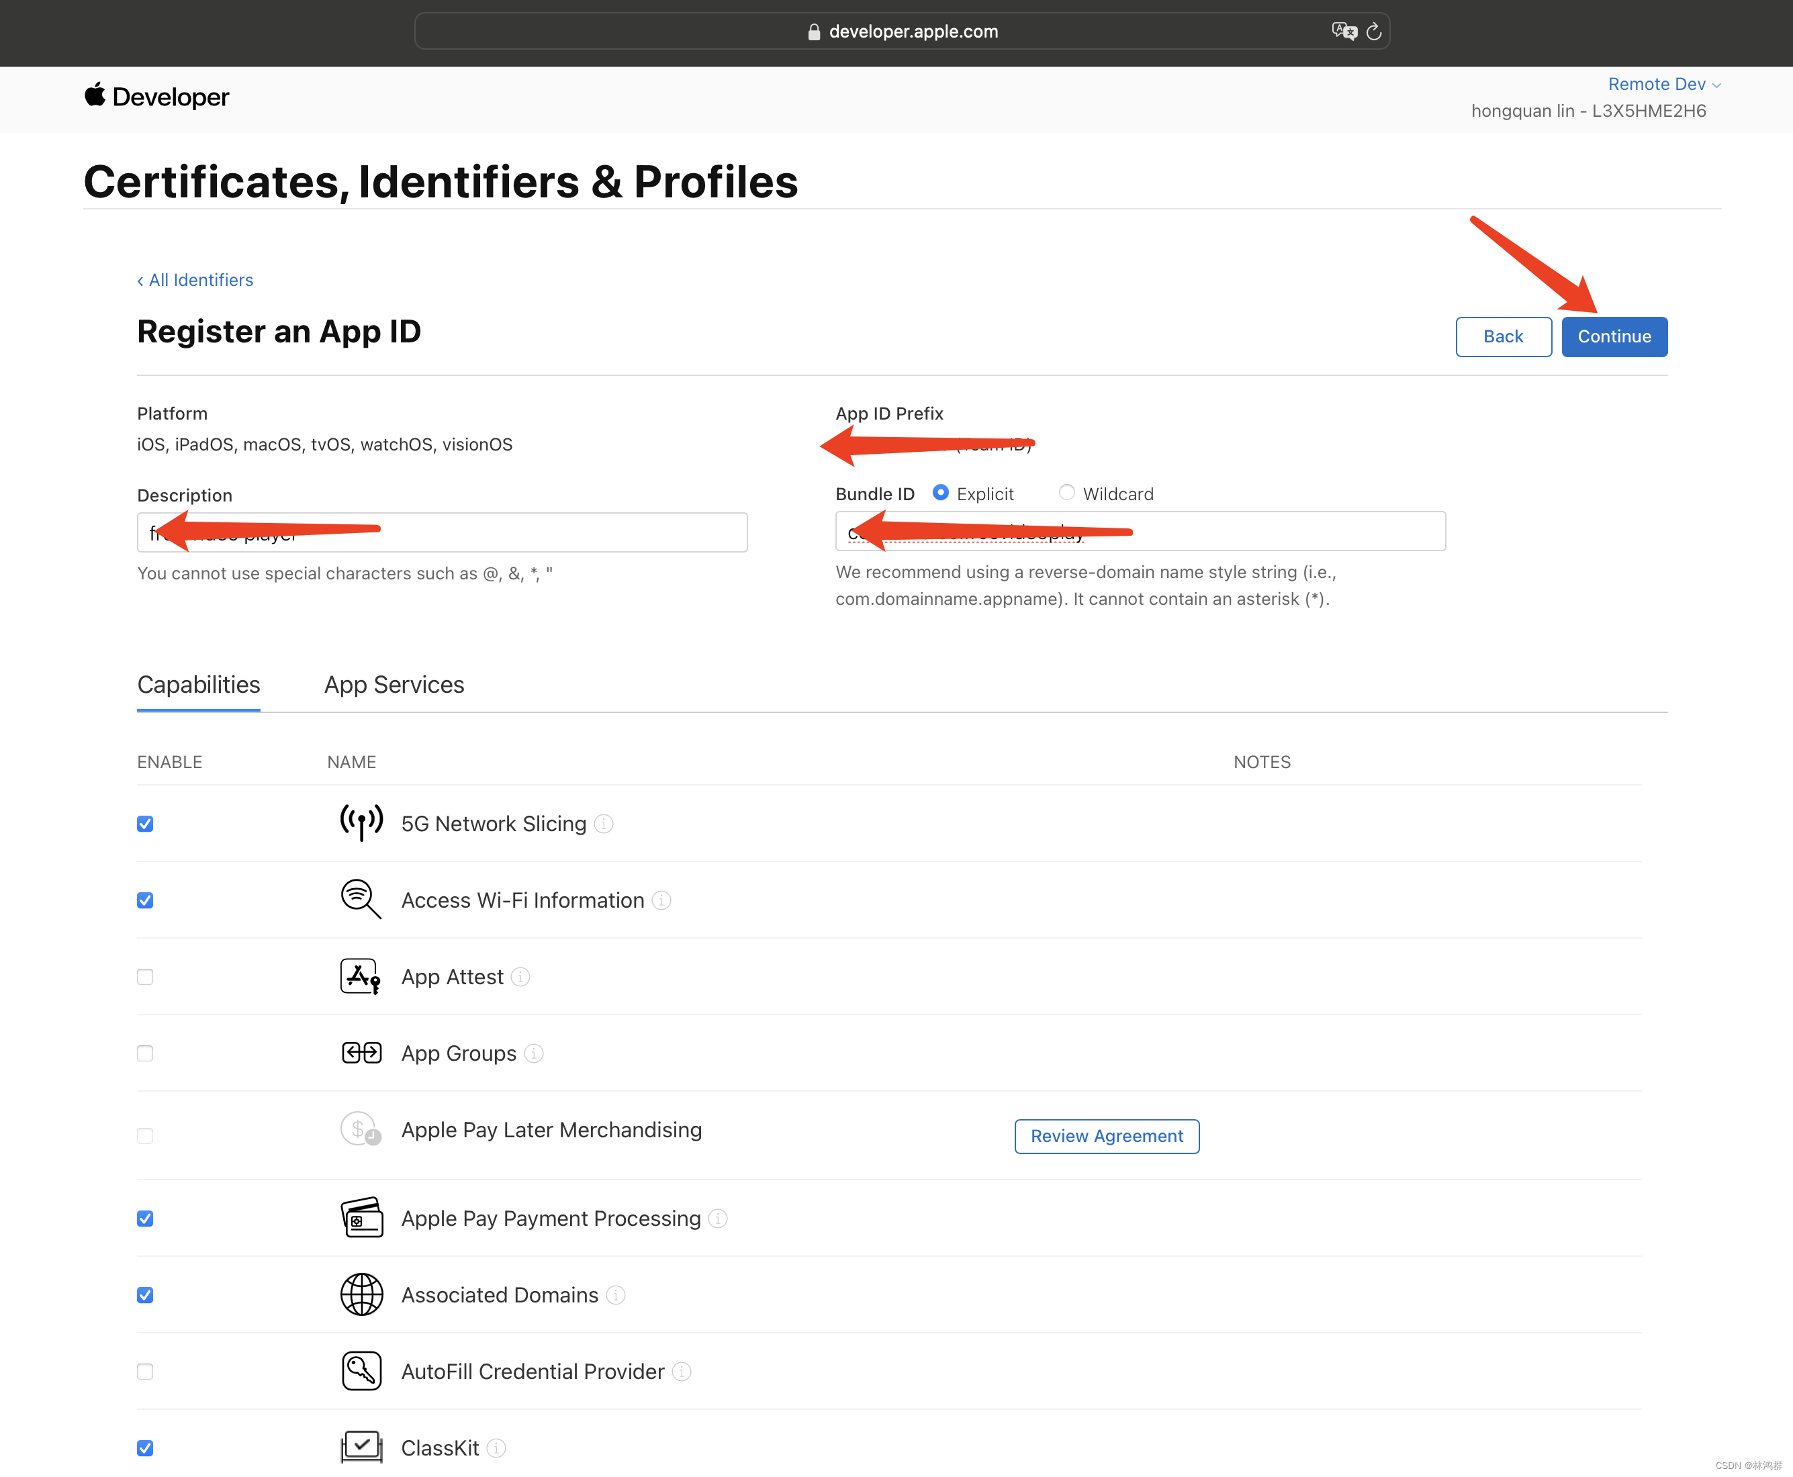Select the Explicit Bundle ID option
This screenshot has width=1793, height=1477.
940,493
